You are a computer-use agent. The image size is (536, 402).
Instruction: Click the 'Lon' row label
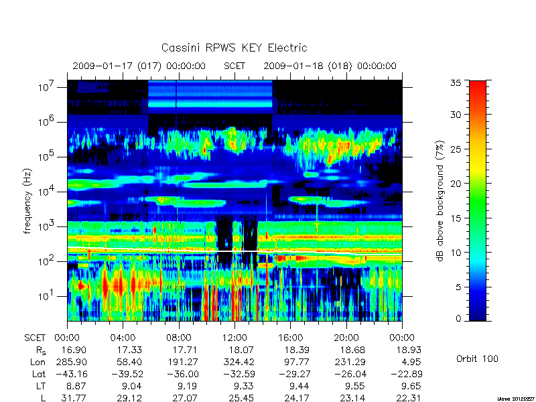click(38, 362)
